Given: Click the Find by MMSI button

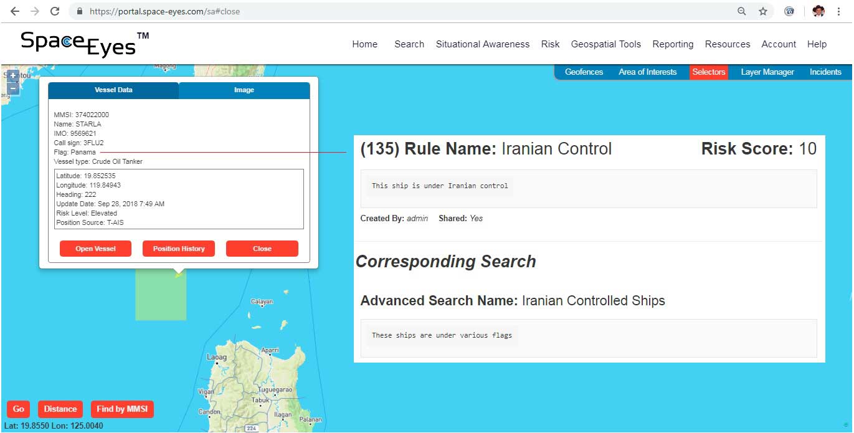Looking at the screenshot, I should click(122, 409).
